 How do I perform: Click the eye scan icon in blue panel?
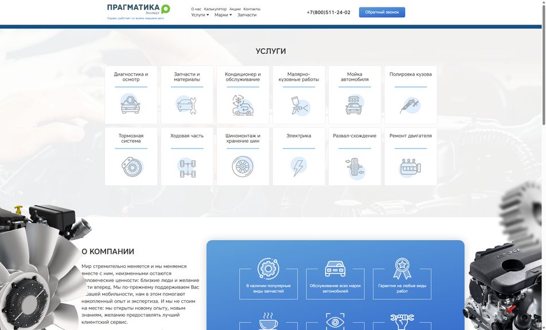coord(335,321)
